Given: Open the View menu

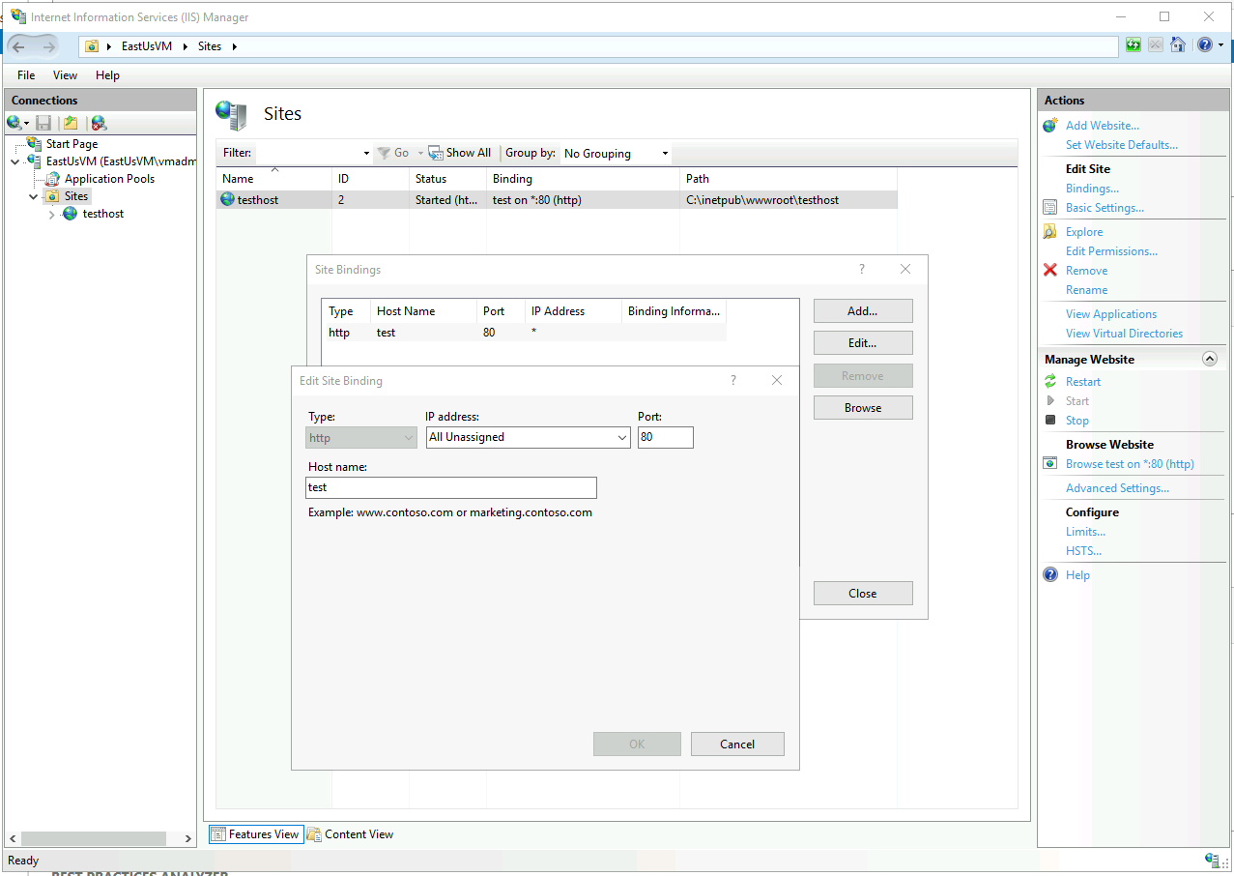Looking at the screenshot, I should click(x=65, y=75).
